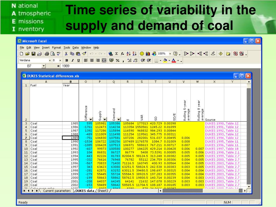The image size is (276, 207).
Task: Open the Help menu
Action: [96, 47]
